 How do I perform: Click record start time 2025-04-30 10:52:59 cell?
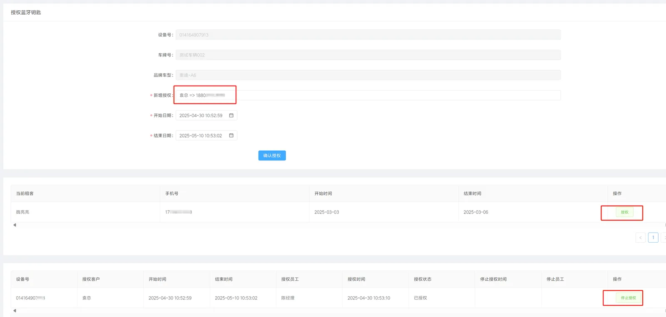[x=170, y=298]
